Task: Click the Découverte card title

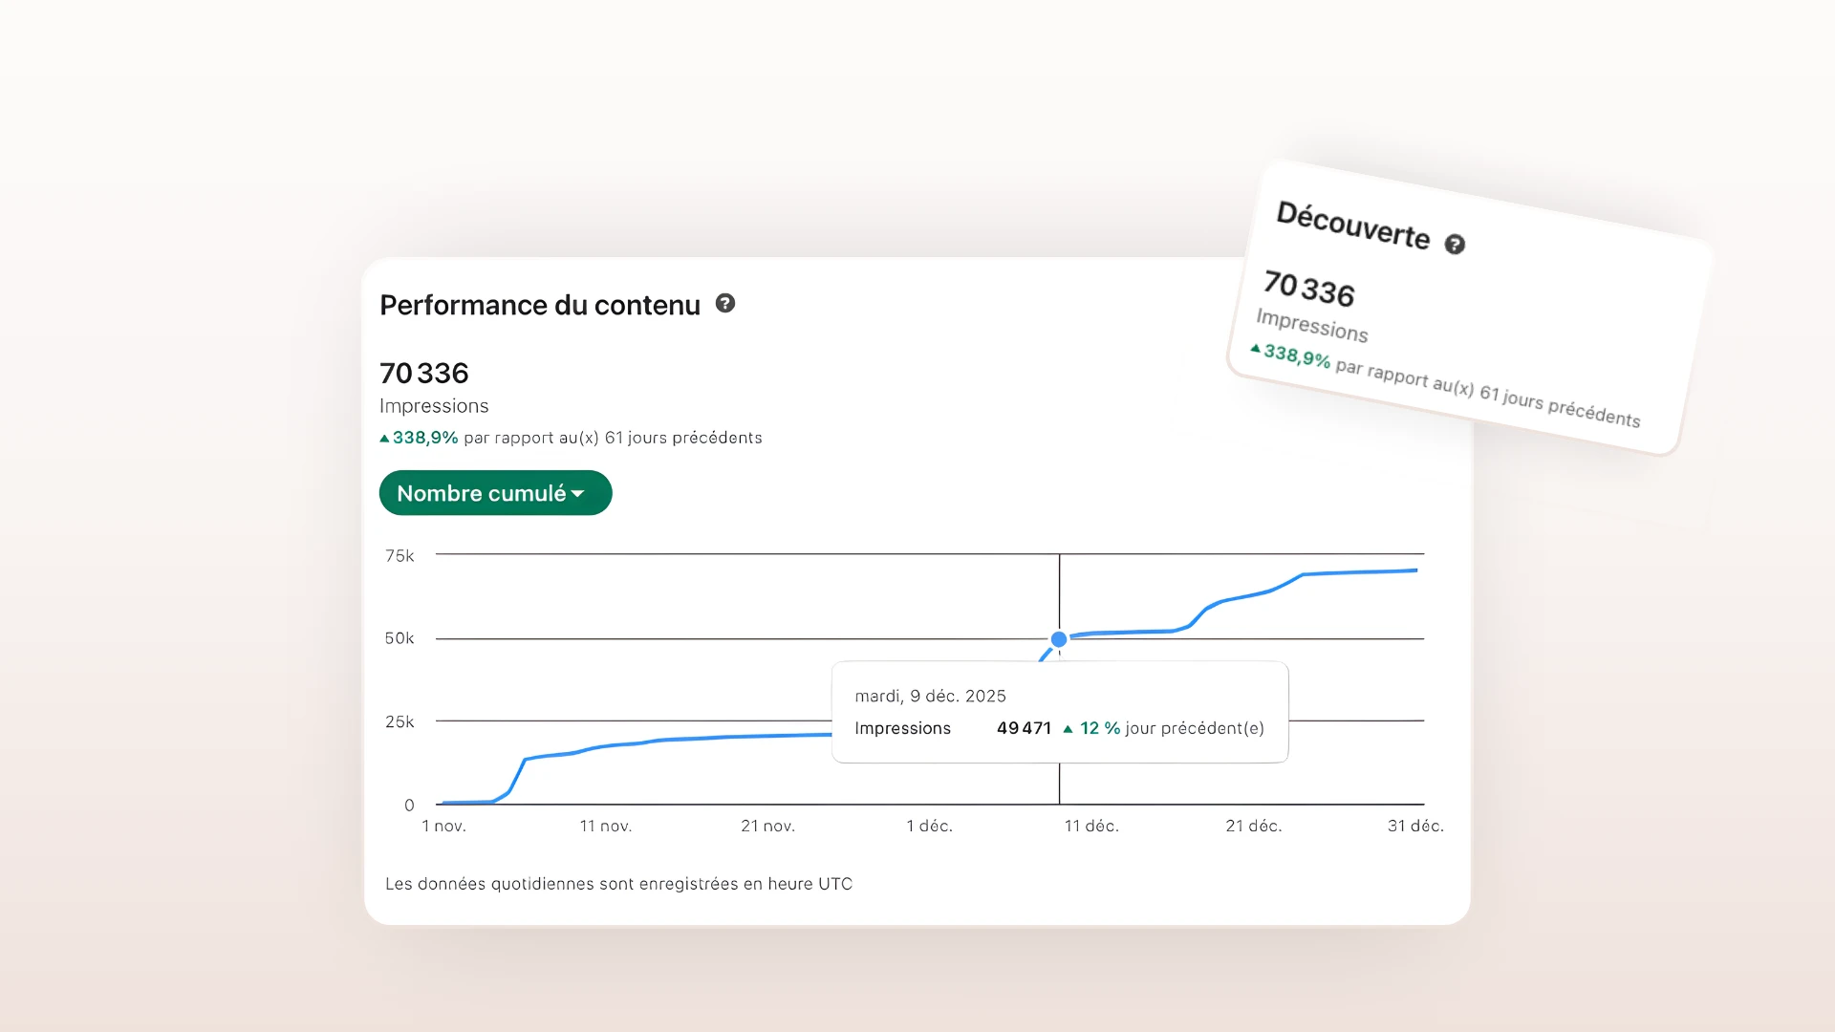Action: 1352,226
